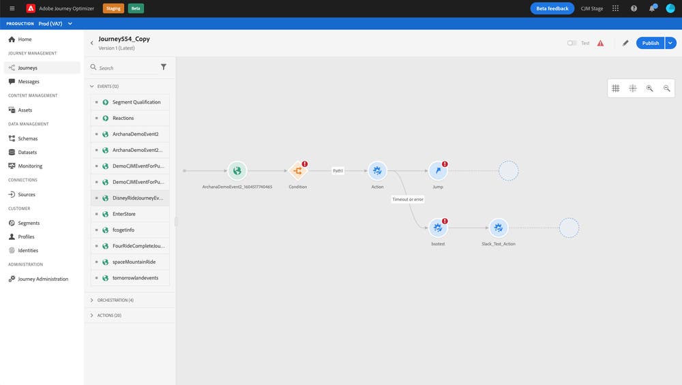Screen dimensions: 682x385
Task: Select spaceMountainRide event
Action: click(x=130, y=262)
